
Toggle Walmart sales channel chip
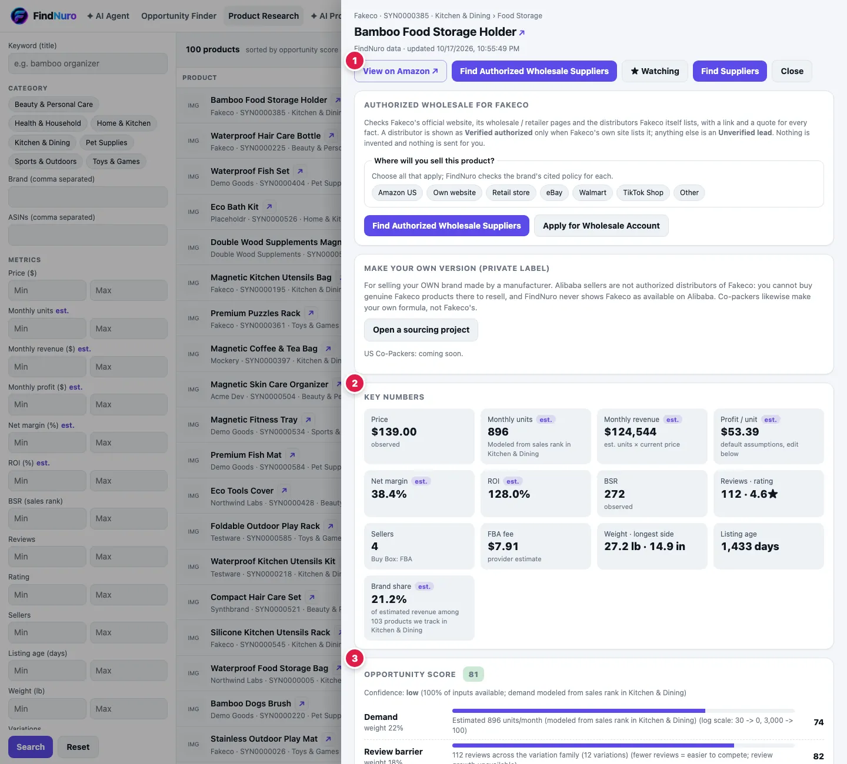pyautogui.click(x=592, y=193)
